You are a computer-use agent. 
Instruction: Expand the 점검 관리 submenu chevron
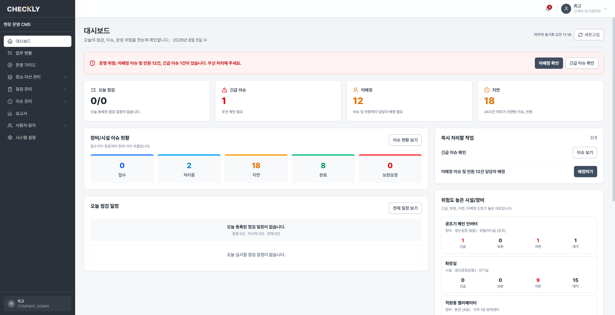(65, 89)
